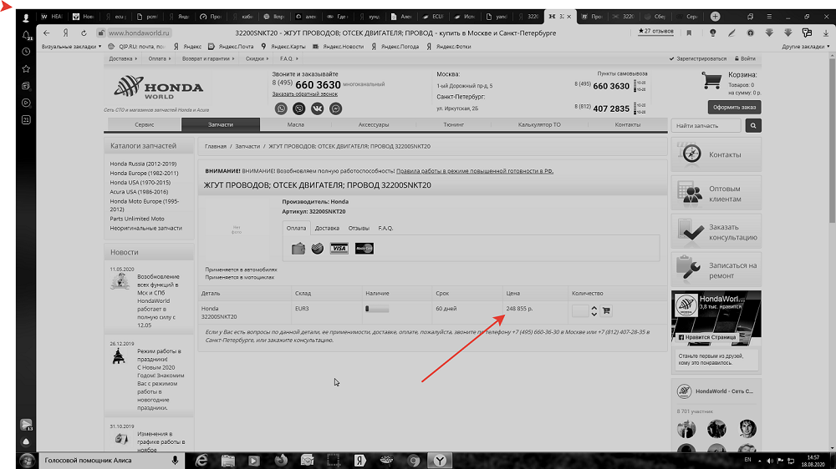Click Honda World logo
This screenshot has height=469, width=836.
pyautogui.click(x=158, y=88)
